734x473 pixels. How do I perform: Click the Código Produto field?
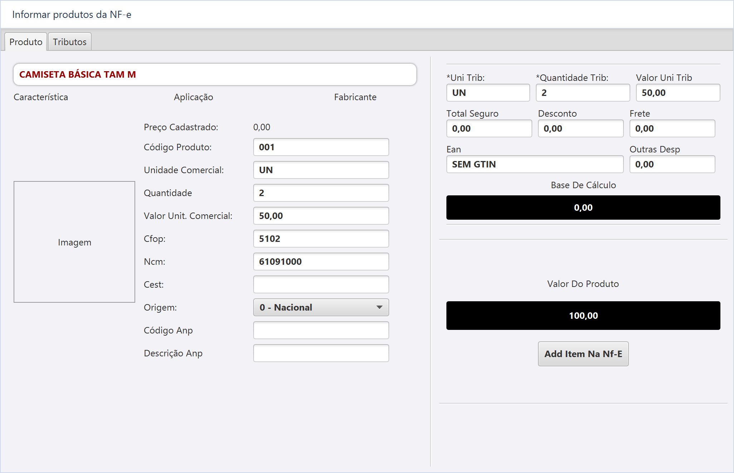pyautogui.click(x=321, y=147)
